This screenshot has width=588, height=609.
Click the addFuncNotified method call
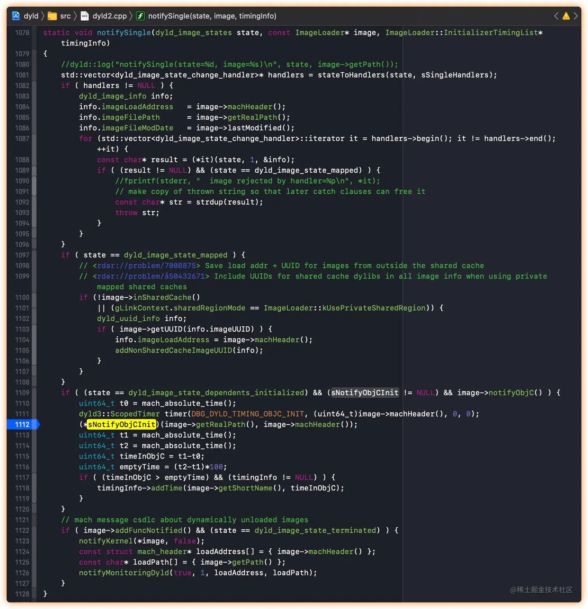(149, 530)
